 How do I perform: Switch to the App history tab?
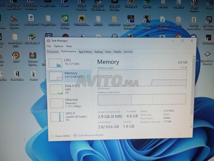coord(85,52)
